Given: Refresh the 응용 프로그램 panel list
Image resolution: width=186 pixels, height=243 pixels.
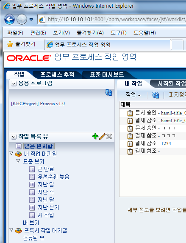Looking at the screenshot, I should point(109,93).
